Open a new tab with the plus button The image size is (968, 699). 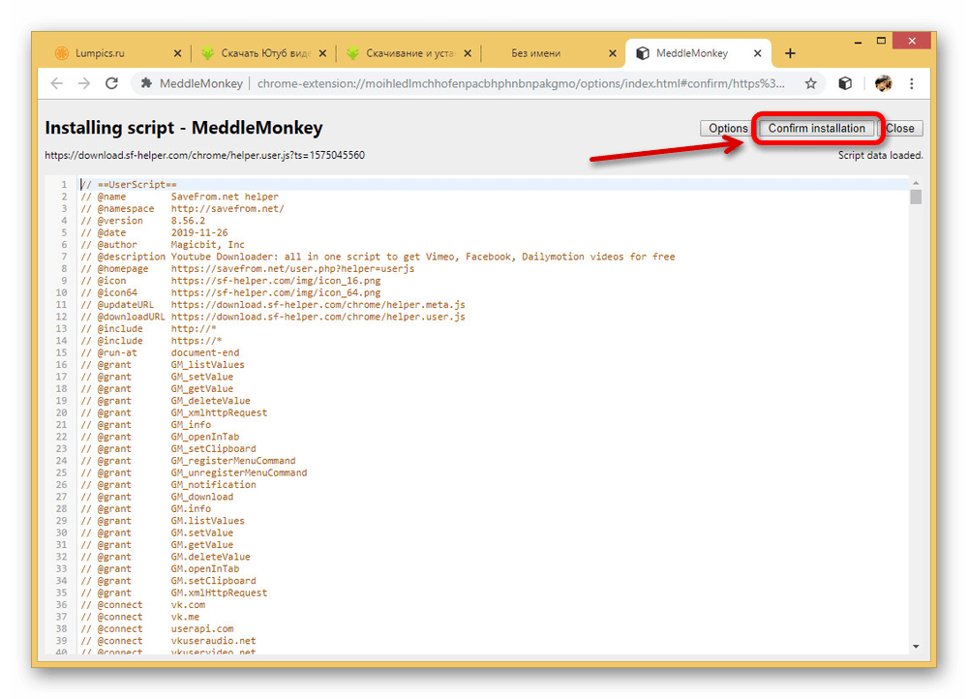(x=790, y=53)
